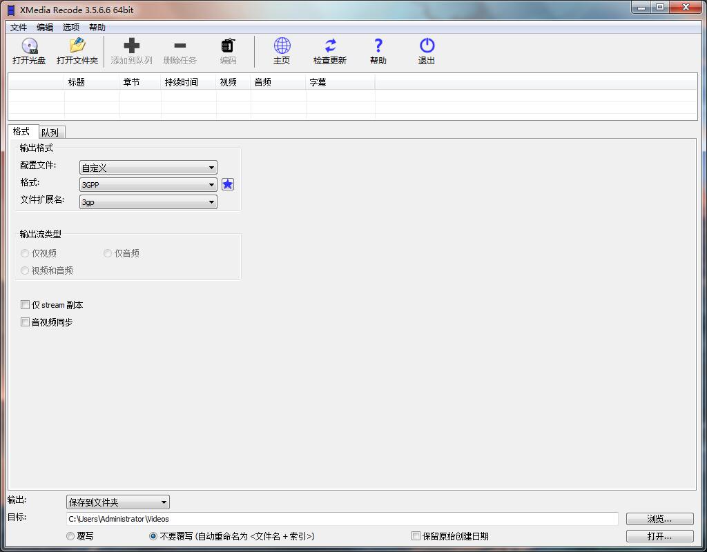Expand the 文件扩展名 dropdown showing 3gp
This screenshot has height=552, width=707.
tap(148, 202)
